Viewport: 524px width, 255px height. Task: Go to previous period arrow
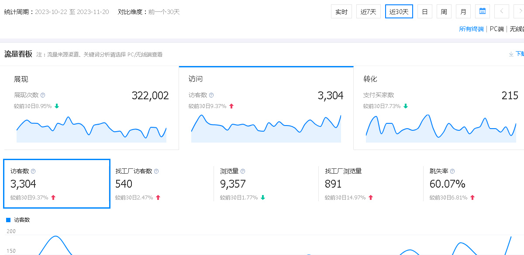[x=502, y=11]
